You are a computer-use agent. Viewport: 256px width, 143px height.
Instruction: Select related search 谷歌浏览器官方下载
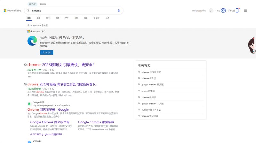click(151, 110)
